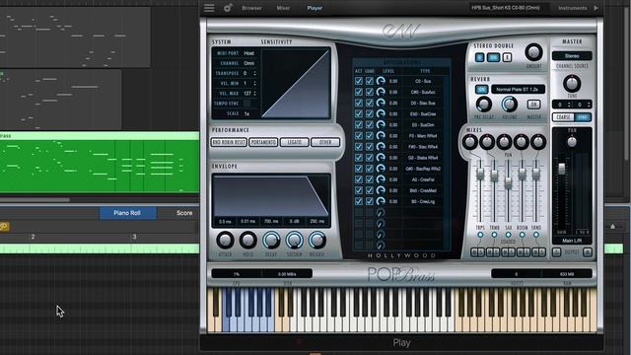The height and width of the screenshot is (355, 631).
Task: Click the Play bar at window bottom
Action: [x=401, y=343]
